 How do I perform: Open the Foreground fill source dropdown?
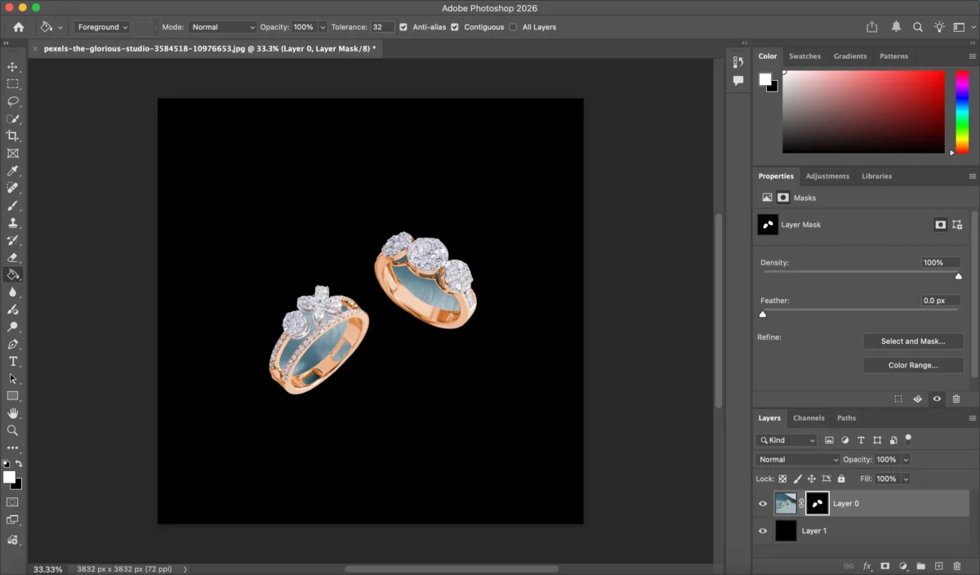pyautogui.click(x=102, y=27)
